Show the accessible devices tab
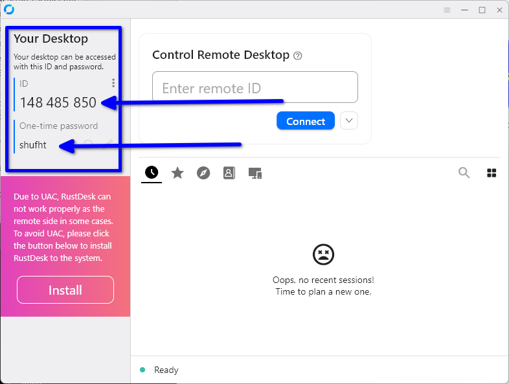The image size is (509, 384). click(x=255, y=173)
